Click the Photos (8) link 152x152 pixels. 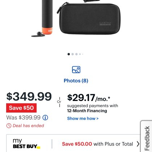tap(76, 81)
